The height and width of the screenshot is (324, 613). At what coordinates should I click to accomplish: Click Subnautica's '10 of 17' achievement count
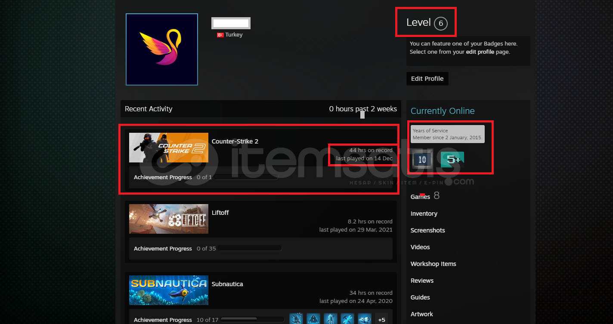pyautogui.click(x=207, y=320)
